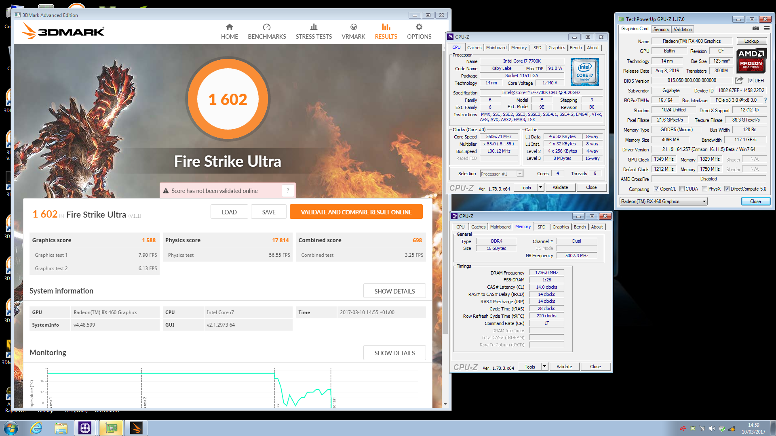
Task: Click Close in lower CPU-Z window
Action: click(595, 367)
